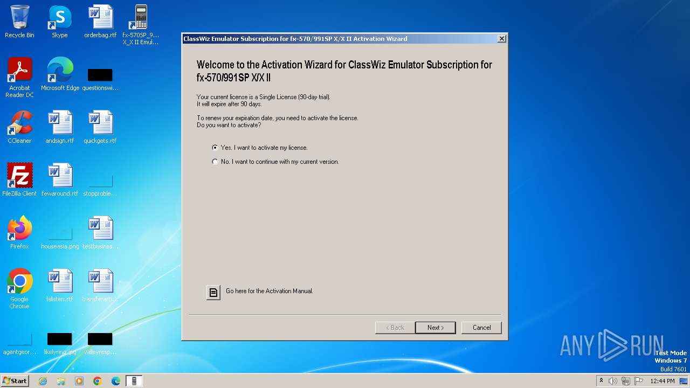Image resolution: width=690 pixels, height=388 pixels.
Task: Open Action Center flag tray icon
Action: pos(639,381)
